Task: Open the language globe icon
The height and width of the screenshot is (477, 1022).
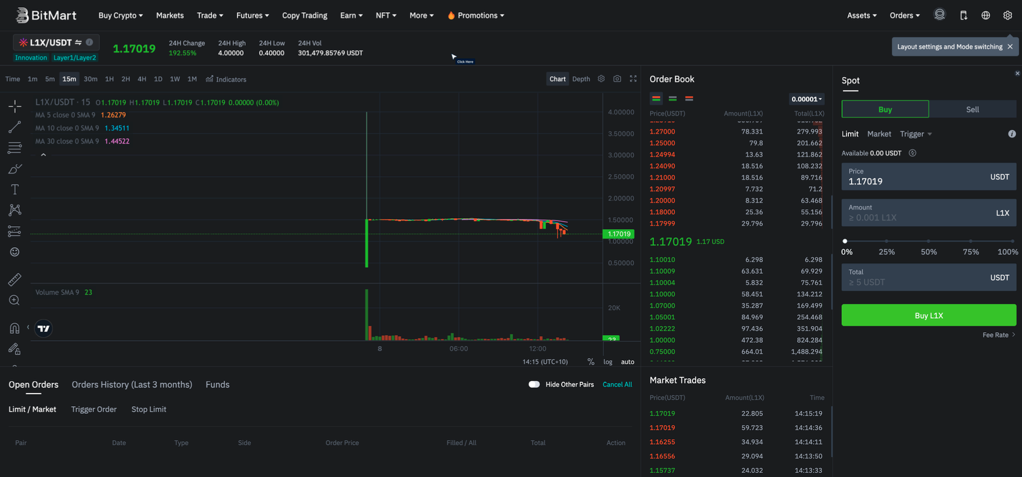Action: pyautogui.click(x=986, y=16)
